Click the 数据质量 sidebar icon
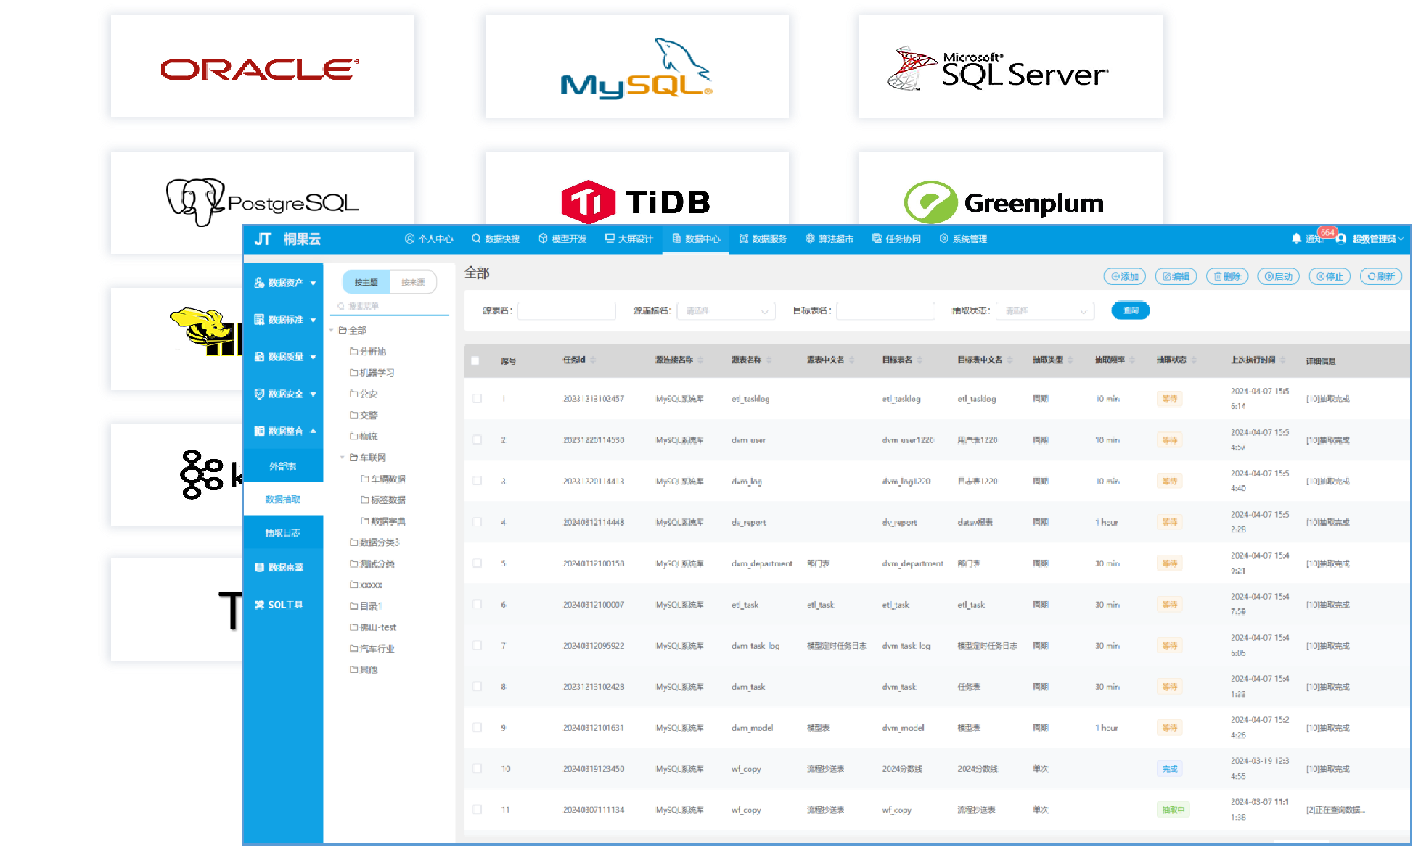The height and width of the screenshot is (847, 1413). (x=259, y=357)
